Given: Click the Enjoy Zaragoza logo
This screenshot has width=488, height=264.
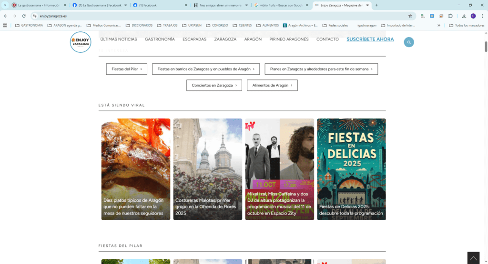Looking at the screenshot, I should tap(80, 42).
